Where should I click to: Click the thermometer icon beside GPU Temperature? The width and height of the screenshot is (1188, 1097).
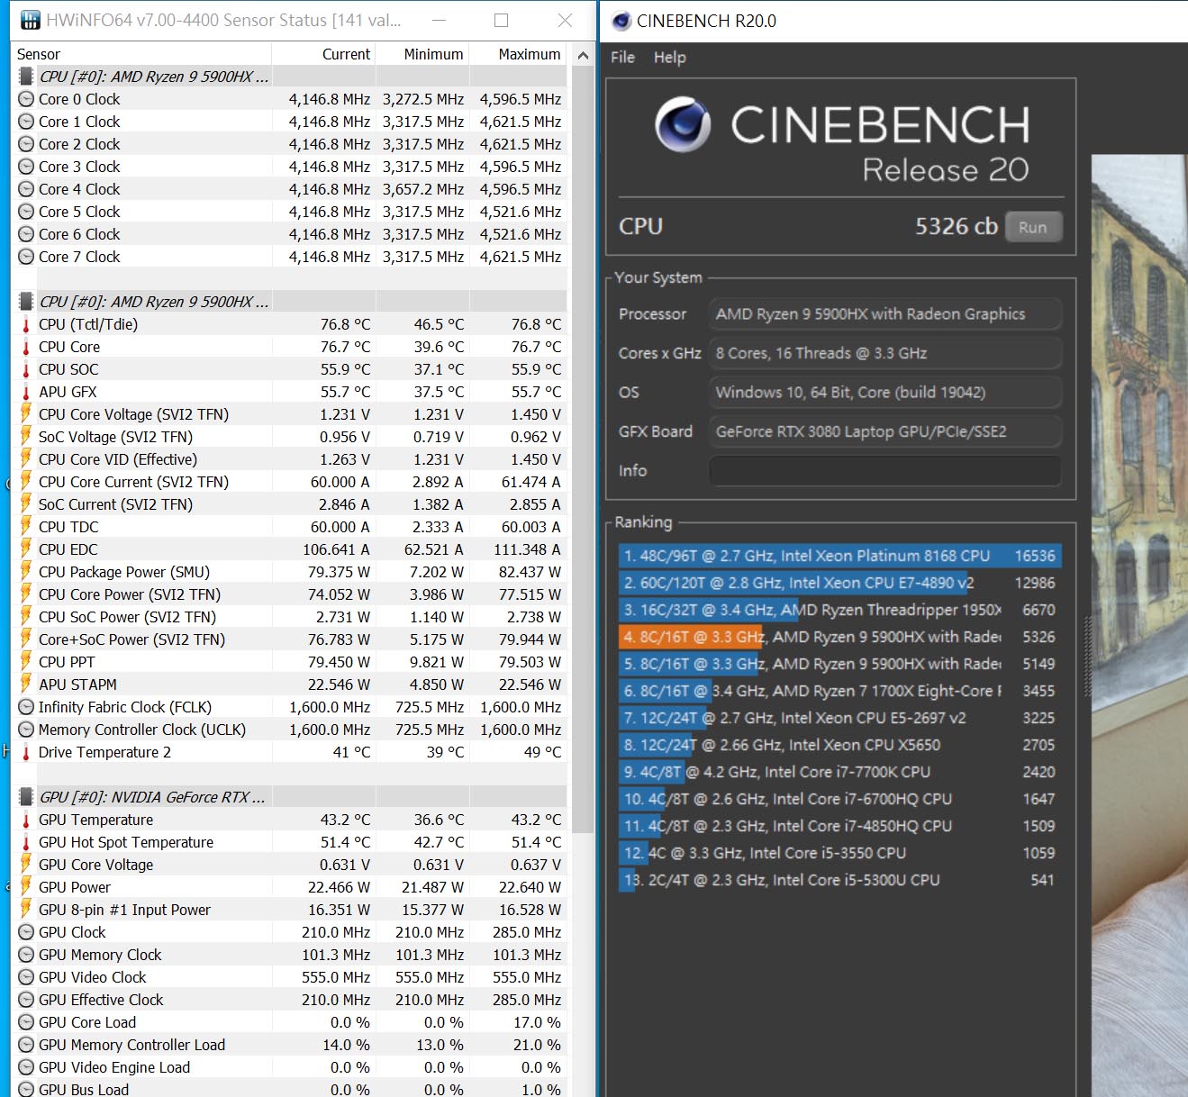tap(26, 820)
